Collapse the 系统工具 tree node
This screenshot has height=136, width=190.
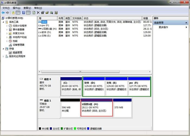3,22
